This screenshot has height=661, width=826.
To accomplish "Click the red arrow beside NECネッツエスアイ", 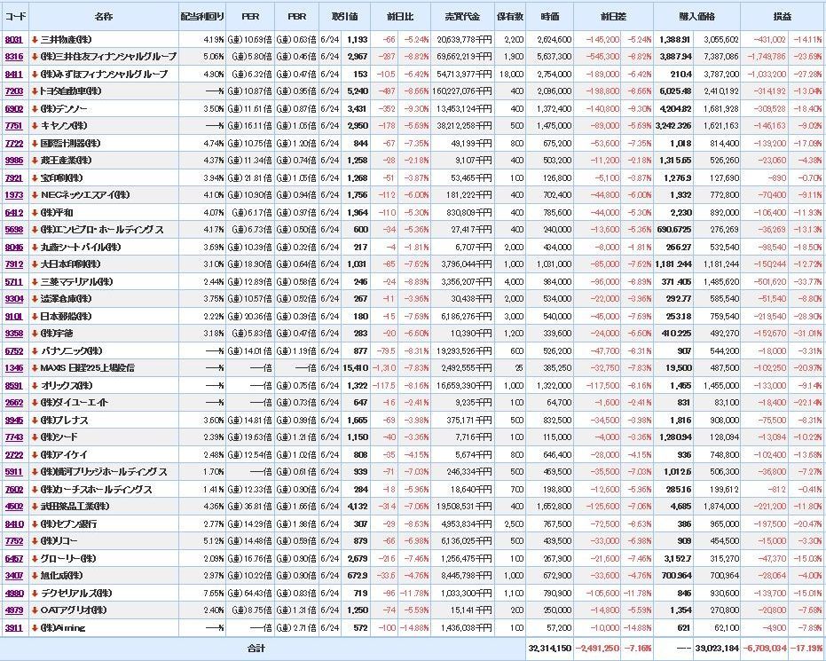I will pos(34,194).
